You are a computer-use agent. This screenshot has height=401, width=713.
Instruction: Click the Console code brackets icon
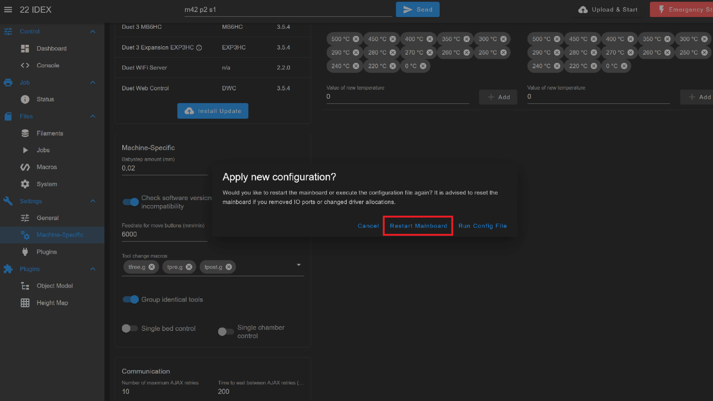[25, 65]
